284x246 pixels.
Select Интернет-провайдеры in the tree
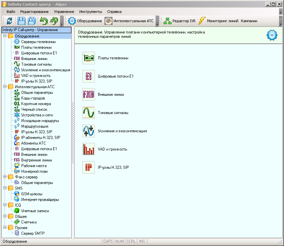(x=40, y=200)
